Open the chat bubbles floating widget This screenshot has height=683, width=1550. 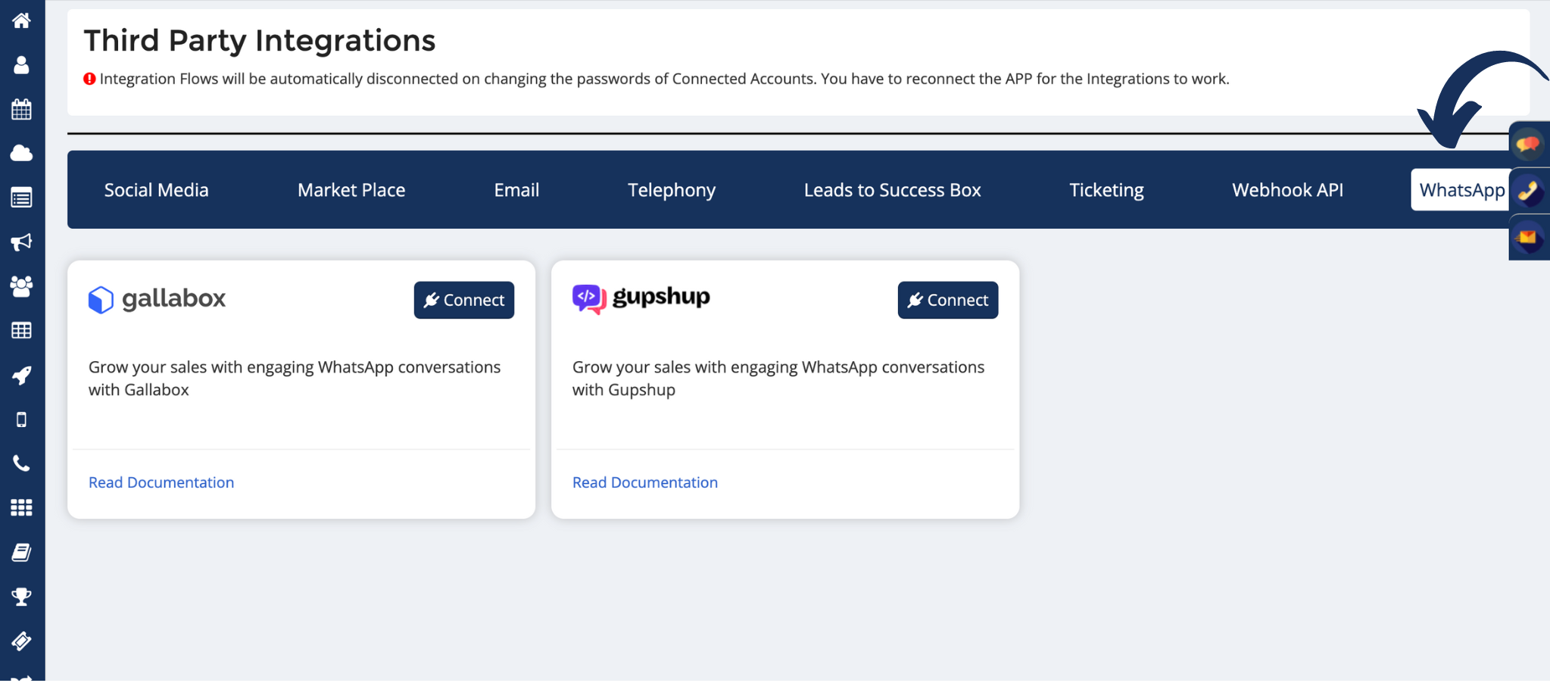point(1528,143)
